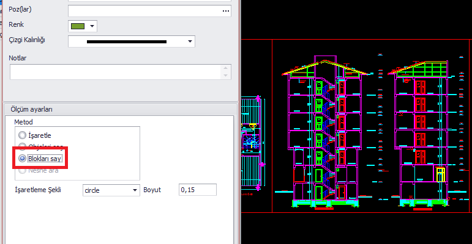472x244 pixels.
Task: Select the İşaretle method radio button
Action: 23,135
